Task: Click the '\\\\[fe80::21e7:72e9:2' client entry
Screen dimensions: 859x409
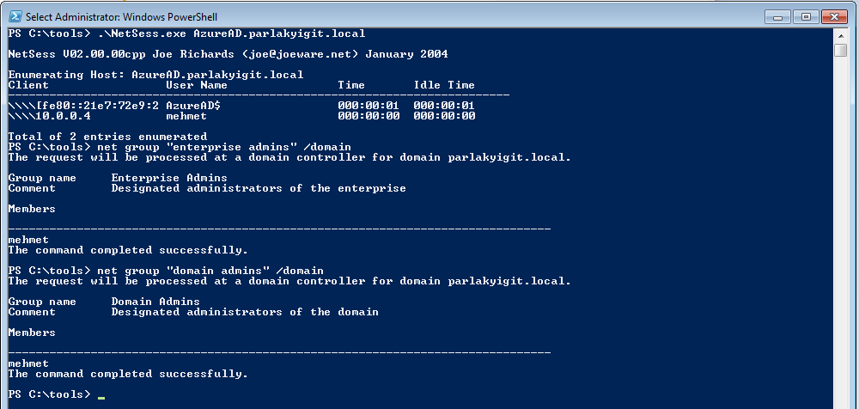Action: click(84, 106)
